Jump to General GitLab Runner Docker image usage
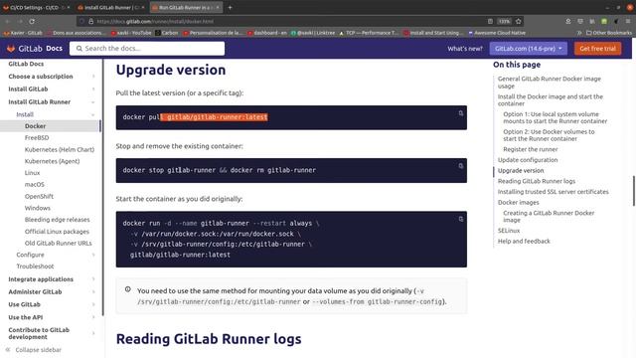The height and width of the screenshot is (358, 636). pos(550,82)
